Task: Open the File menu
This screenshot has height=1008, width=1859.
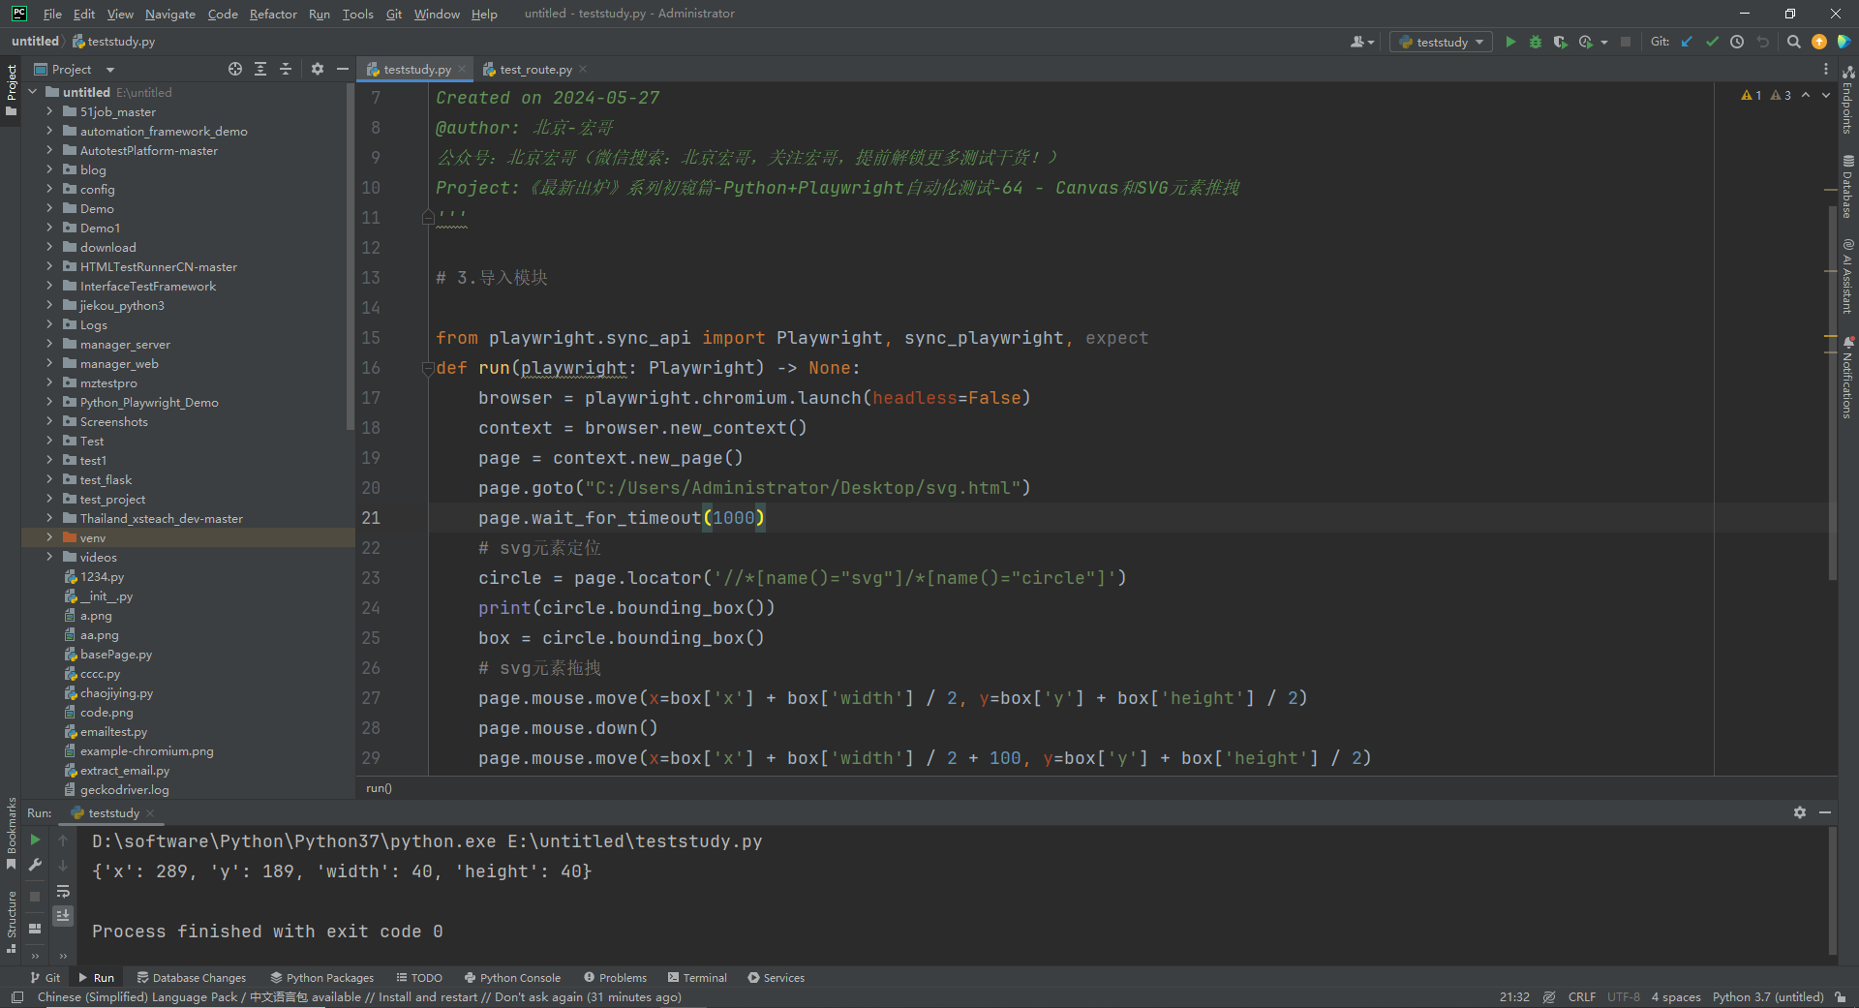Action: 52,14
